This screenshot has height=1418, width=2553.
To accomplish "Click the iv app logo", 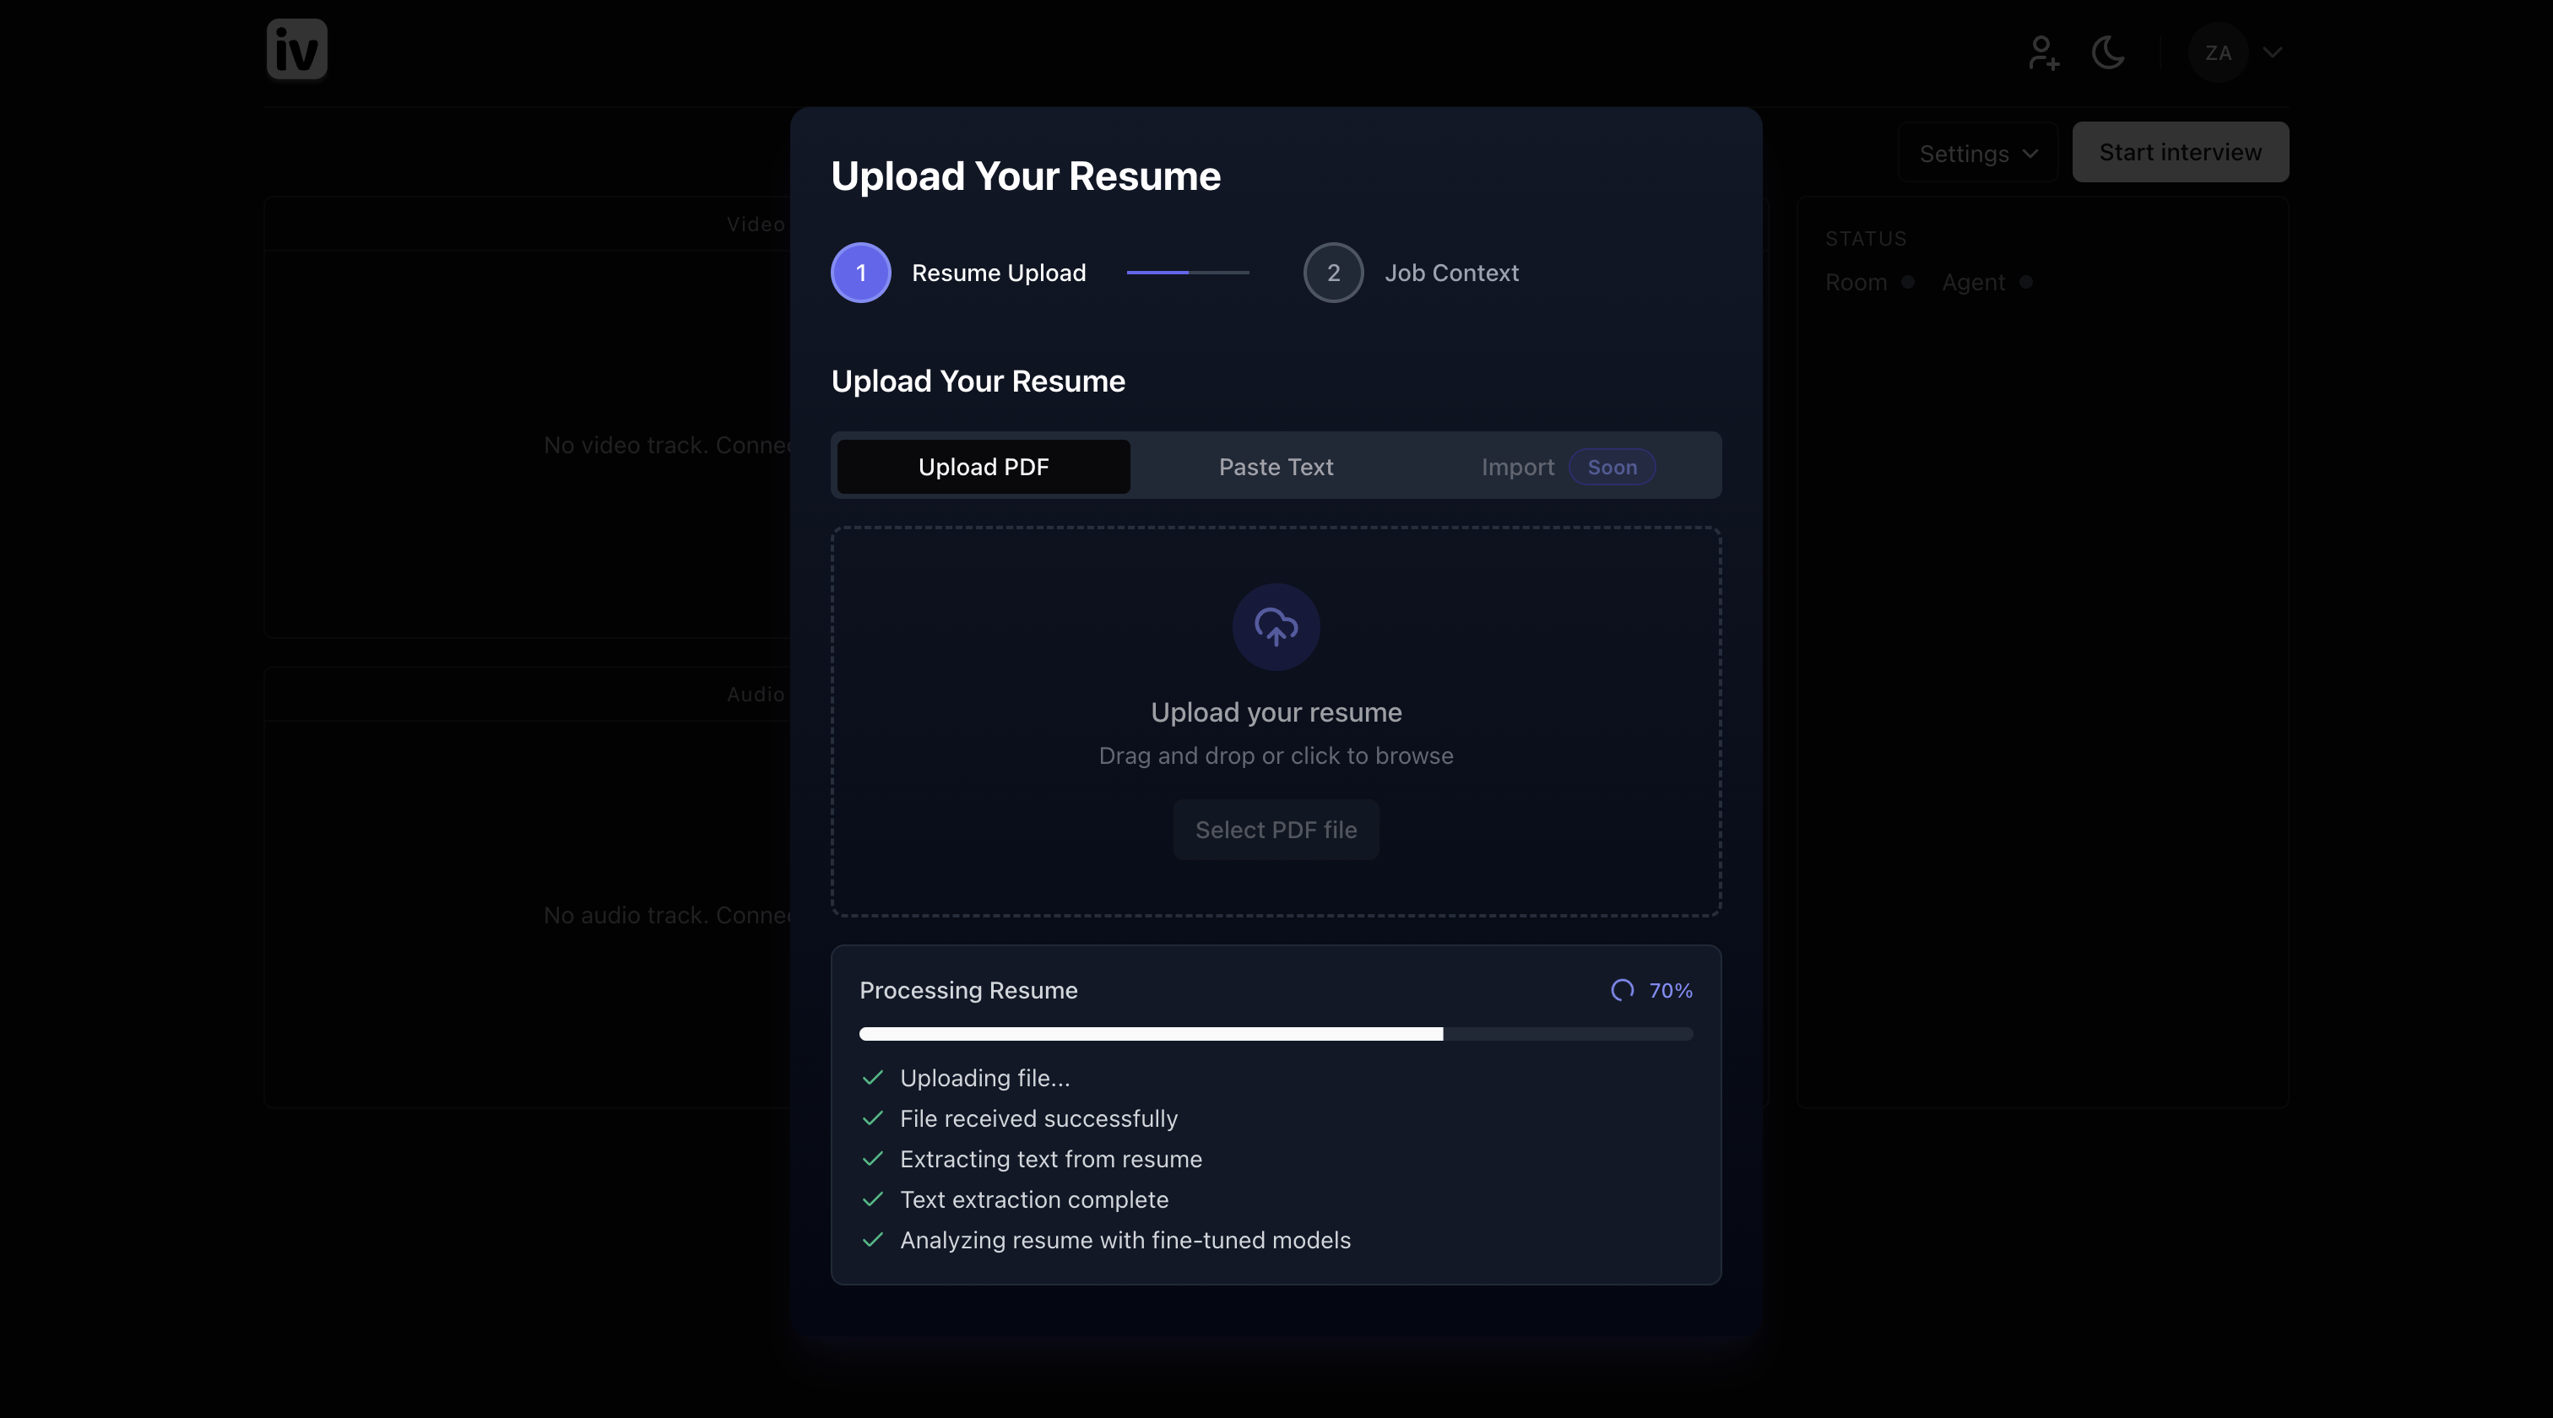I will [296, 50].
